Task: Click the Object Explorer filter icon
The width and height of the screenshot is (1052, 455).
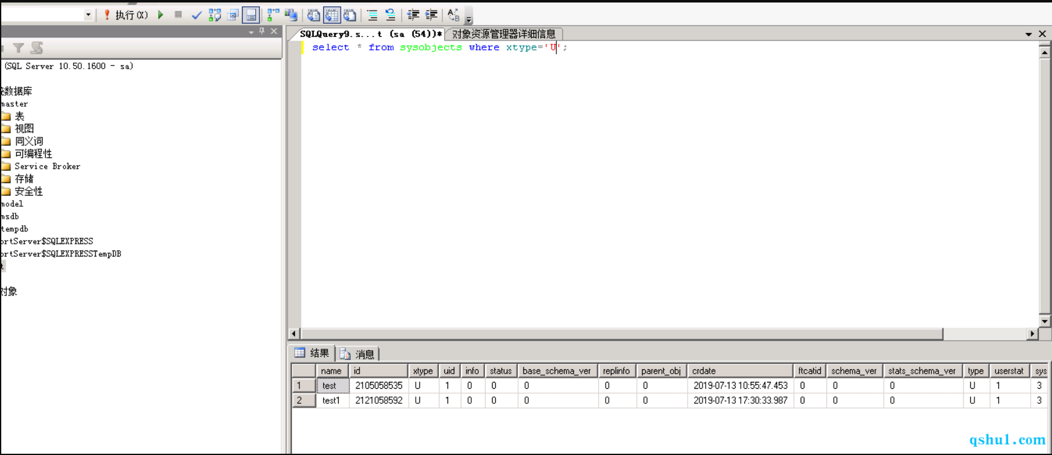Action: point(19,47)
